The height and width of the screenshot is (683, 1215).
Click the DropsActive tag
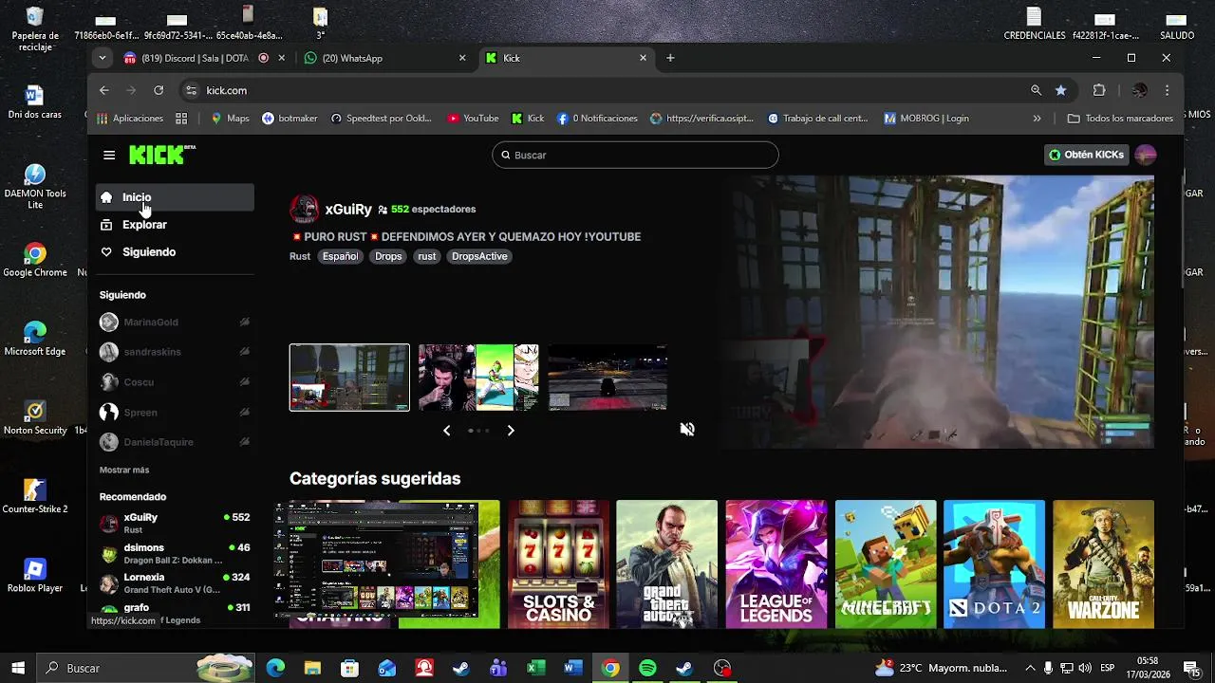[x=479, y=256]
